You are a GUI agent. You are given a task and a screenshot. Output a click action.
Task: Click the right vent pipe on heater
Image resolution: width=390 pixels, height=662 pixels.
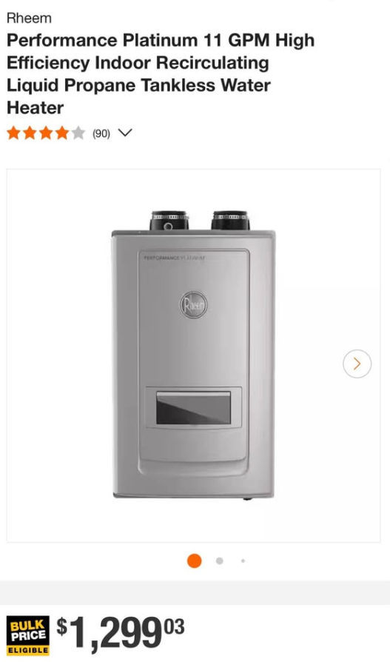tap(230, 221)
